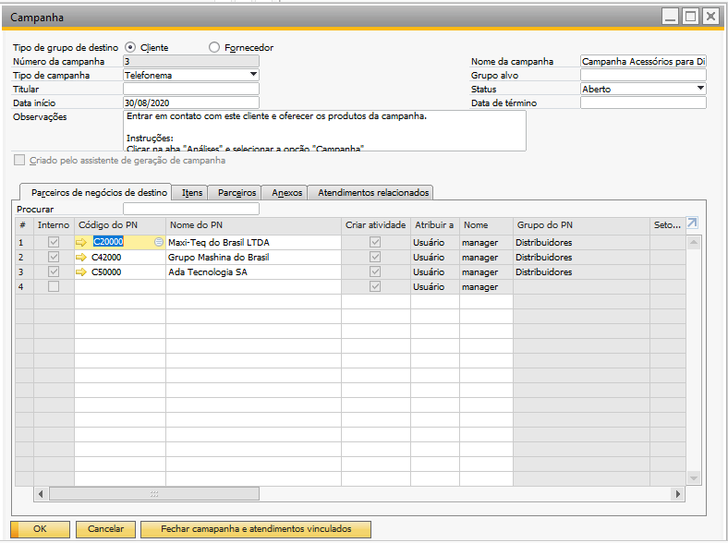Viewport: 728px width, 543px height.
Task: Switch to Parceiros de negócios de destino tab
Action: tap(96, 193)
